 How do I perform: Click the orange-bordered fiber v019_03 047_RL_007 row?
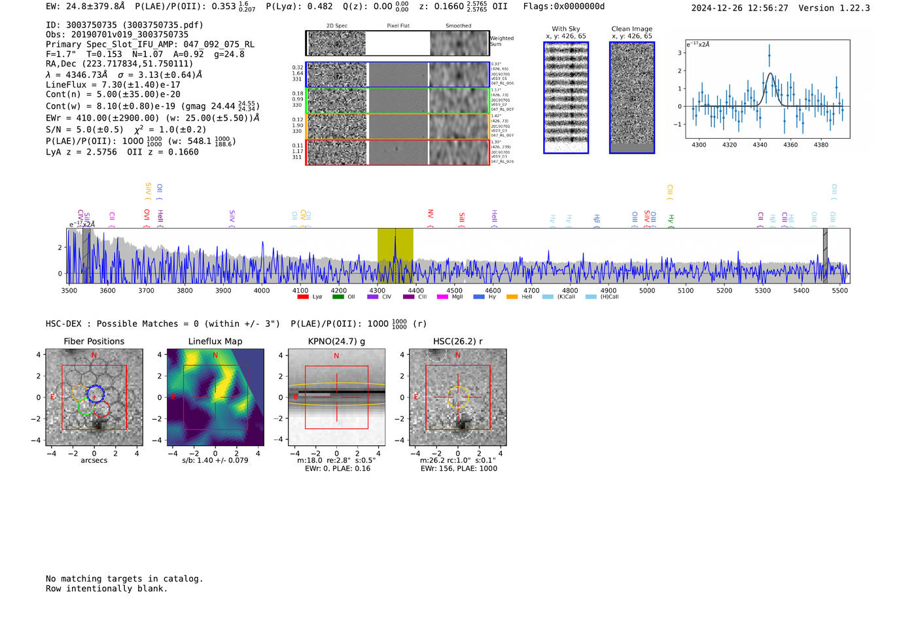point(397,126)
